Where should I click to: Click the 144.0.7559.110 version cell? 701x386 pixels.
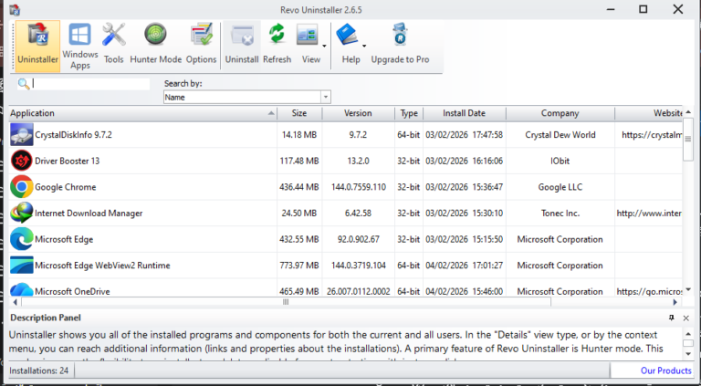pos(359,187)
